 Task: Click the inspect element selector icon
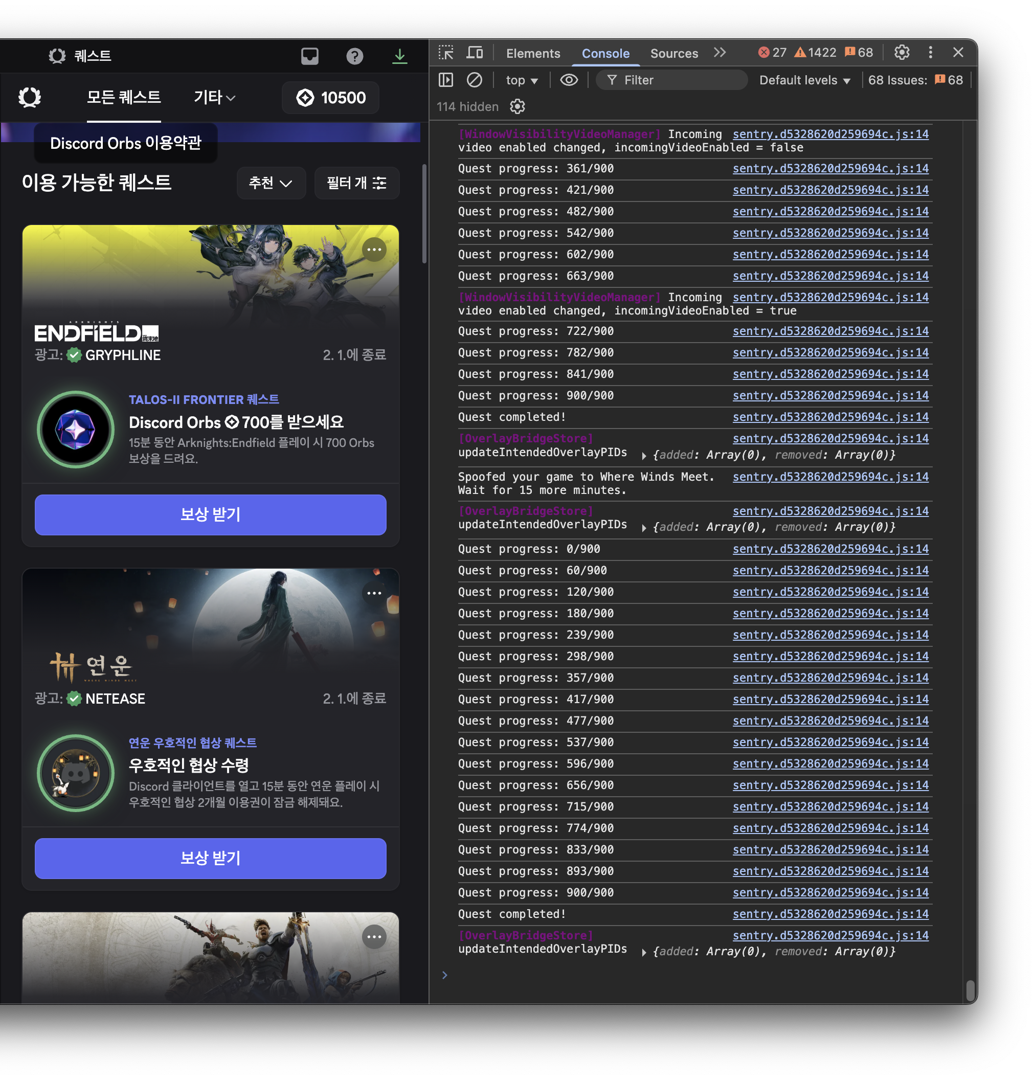coord(445,53)
